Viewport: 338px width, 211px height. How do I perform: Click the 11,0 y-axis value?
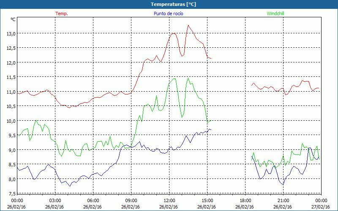click(x=11, y=92)
